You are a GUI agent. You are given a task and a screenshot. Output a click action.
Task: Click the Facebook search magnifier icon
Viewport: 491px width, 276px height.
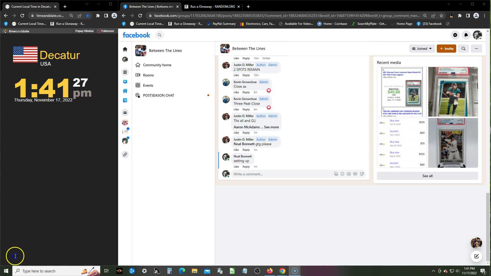coord(159,35)
